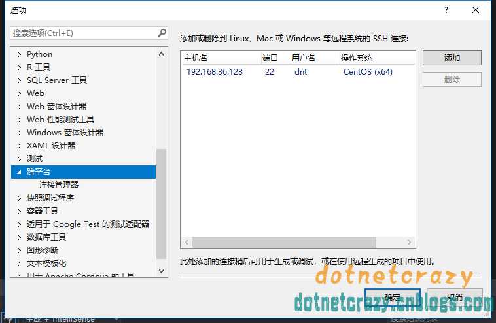496x323 pixels.
Task: Expand the SQL Server 工具 node
Action: pos(19,80)
